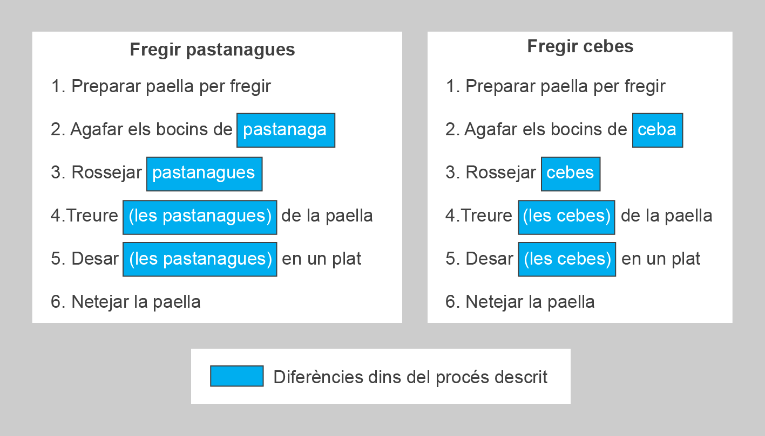Click 'en un plat' text in cebes panel
The height and width of the screenshot is (436, 765).
[x=661, y=259]
